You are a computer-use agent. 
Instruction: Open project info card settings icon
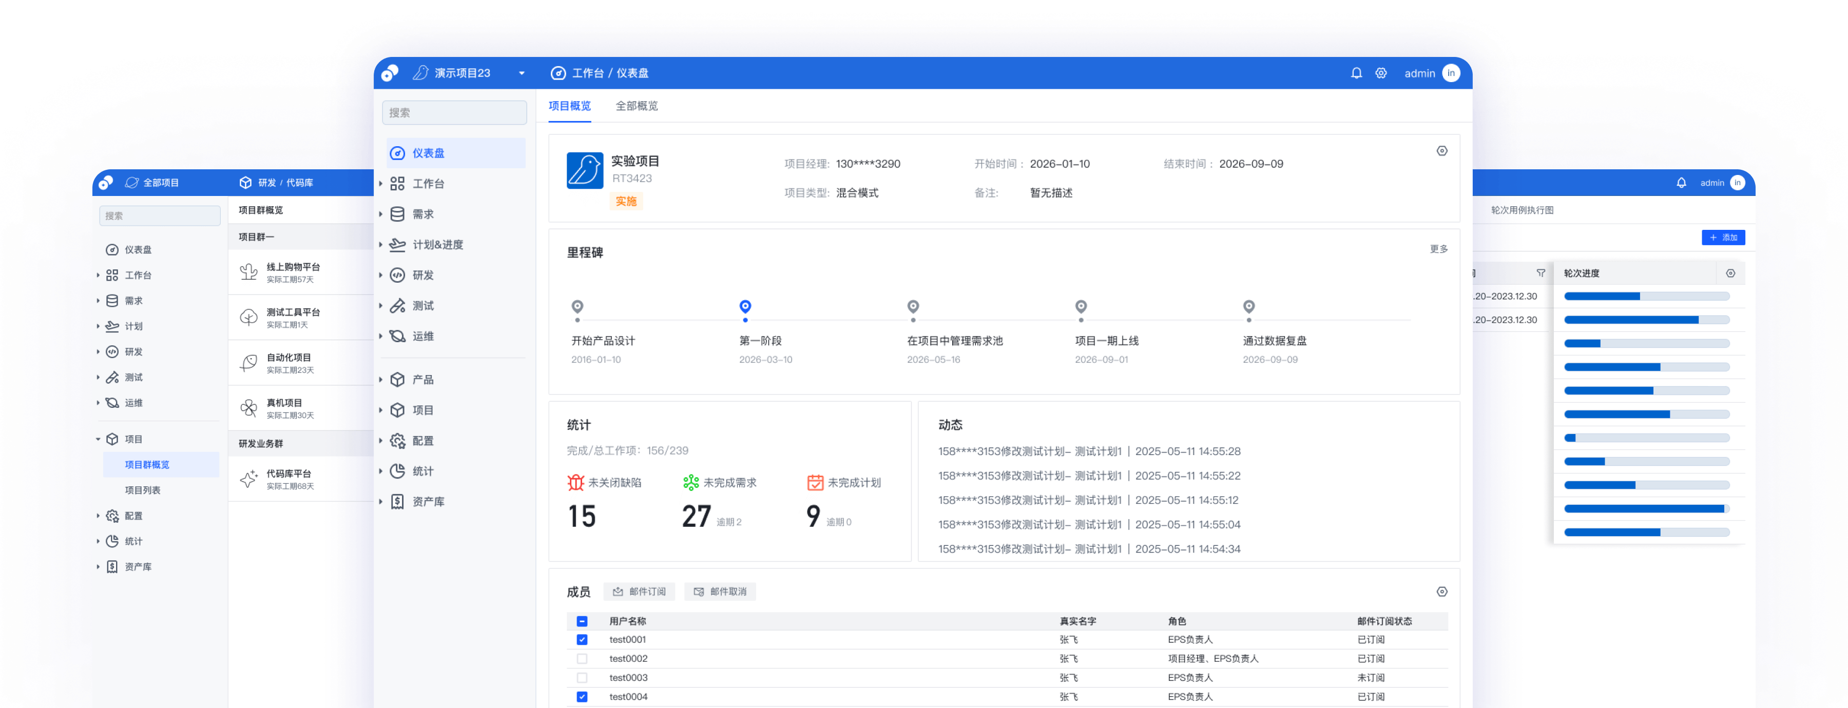tap(1442, 151)
